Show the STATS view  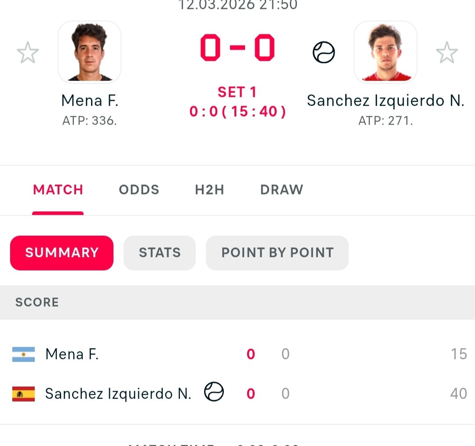pyautogui.click(x=160, y=252)
